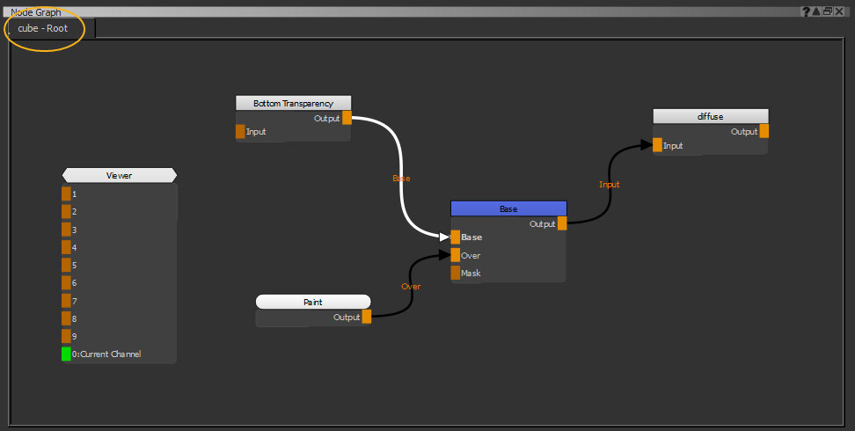Click the green Current Channel port on Viewer
The width and height of the screenshot is (855, 431).
[66, 354]
